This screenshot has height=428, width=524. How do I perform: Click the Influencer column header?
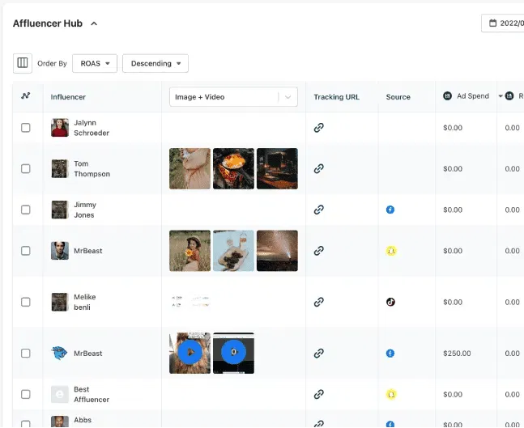click(x=68, y=97)
